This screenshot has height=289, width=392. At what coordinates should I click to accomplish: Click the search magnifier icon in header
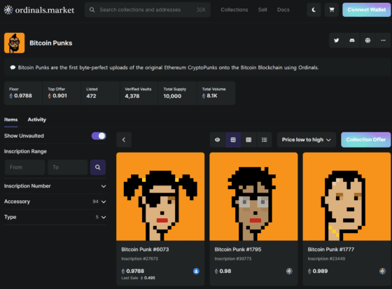click(92, 10)
